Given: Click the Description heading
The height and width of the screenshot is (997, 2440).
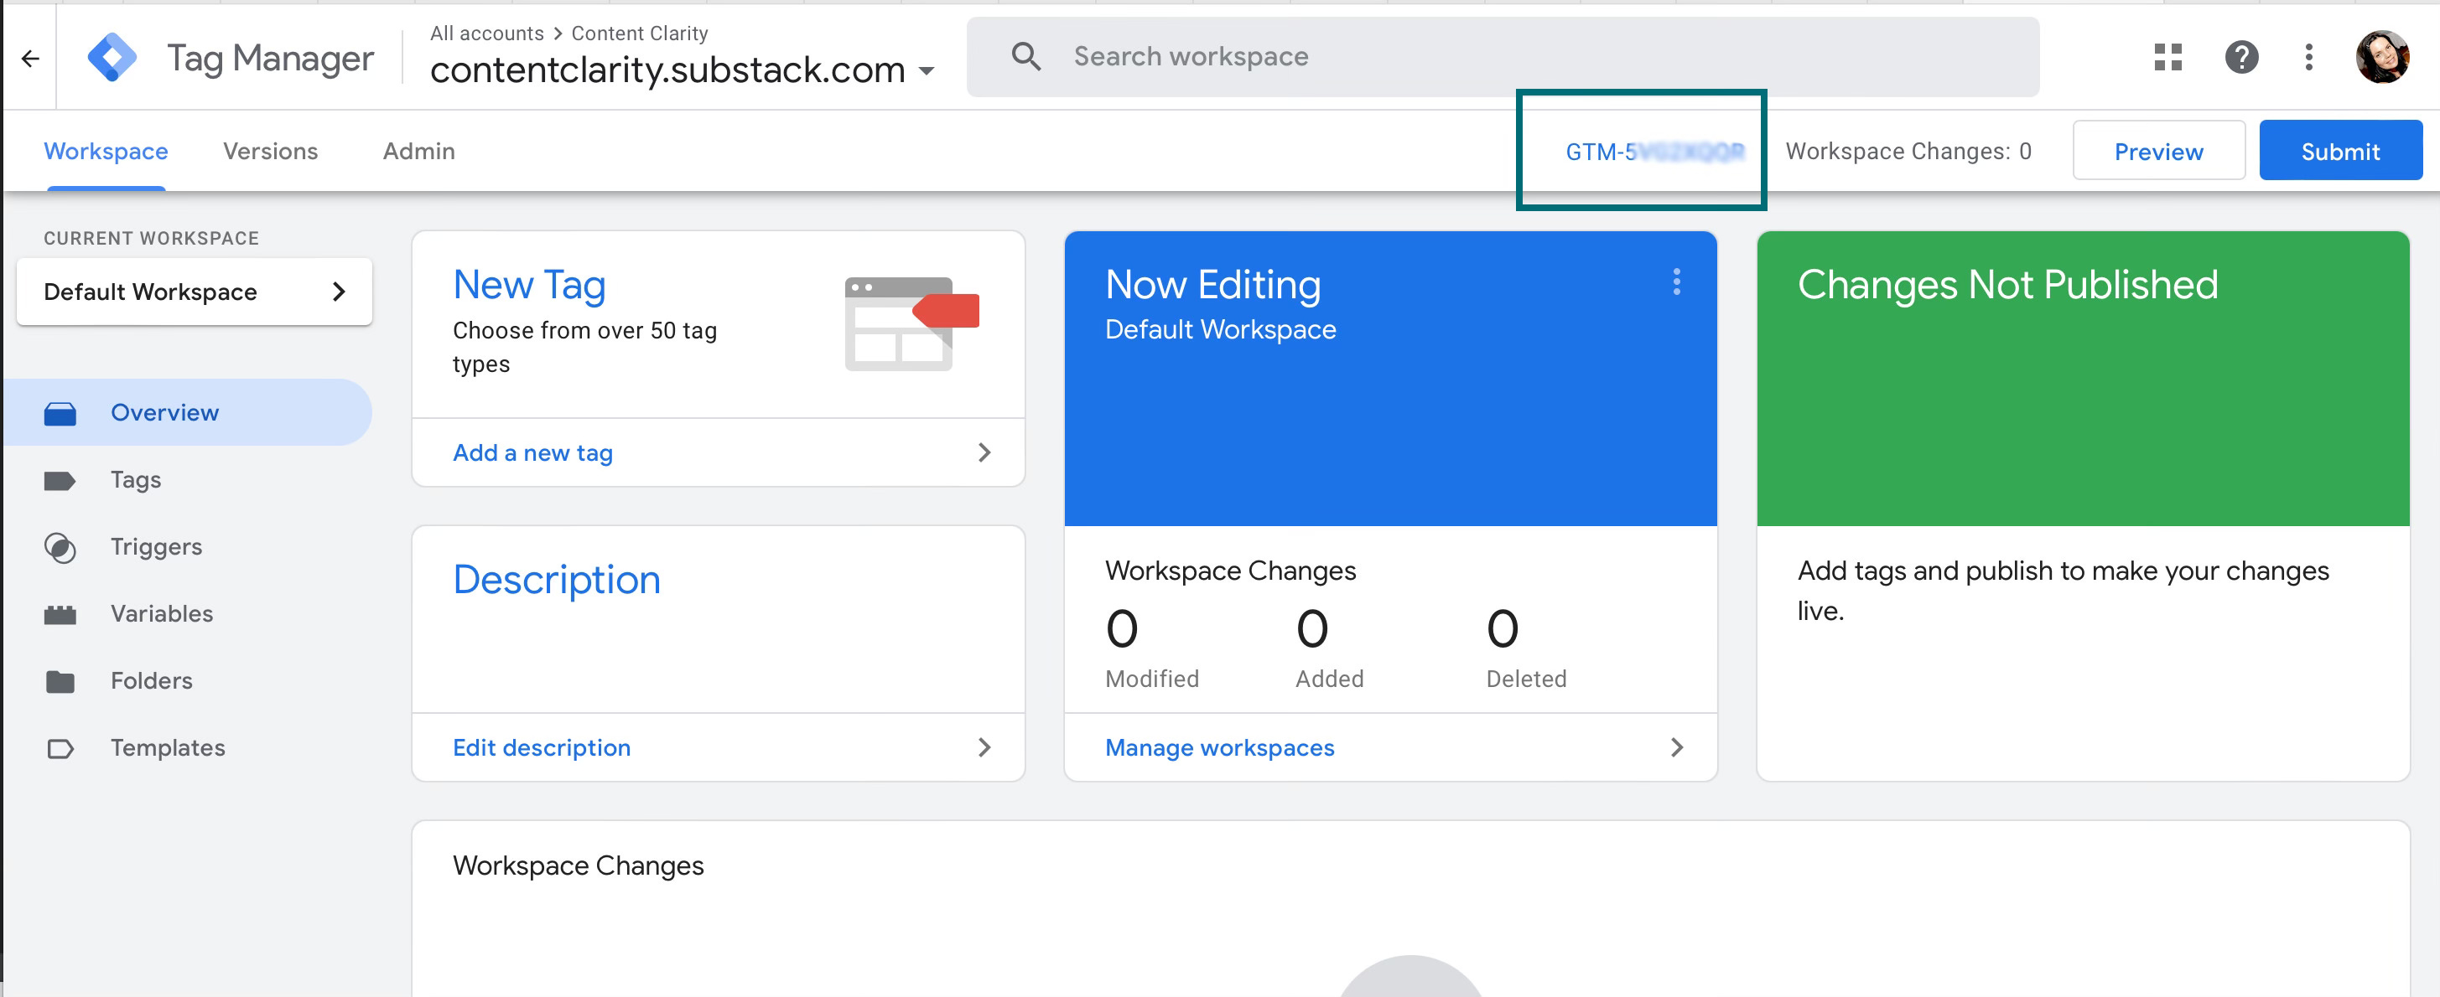Looking at the screenshot, I should coord(556,580).
